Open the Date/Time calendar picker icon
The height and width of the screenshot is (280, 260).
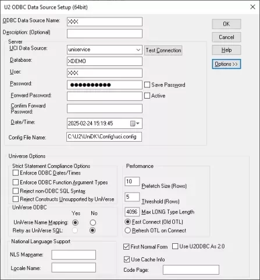135,124
